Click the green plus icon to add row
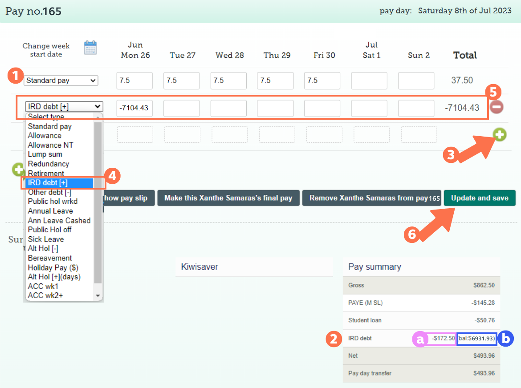 click(x=500, y=134)
